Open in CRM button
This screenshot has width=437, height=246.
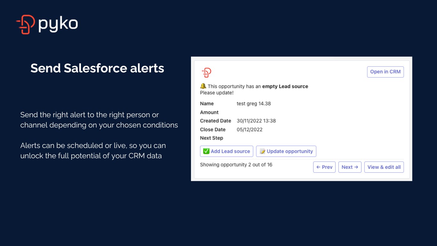tap(385, 72)
